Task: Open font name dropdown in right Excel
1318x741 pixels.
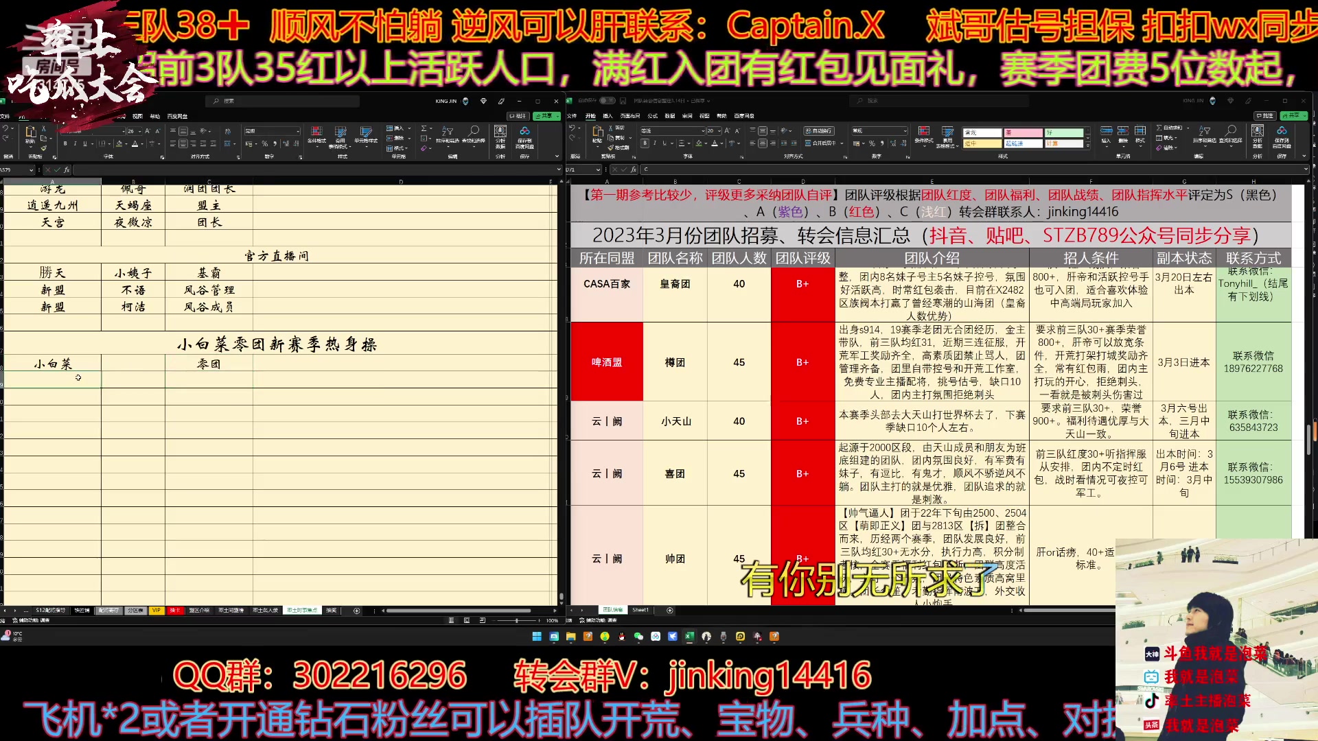Action: click(703, 130)
